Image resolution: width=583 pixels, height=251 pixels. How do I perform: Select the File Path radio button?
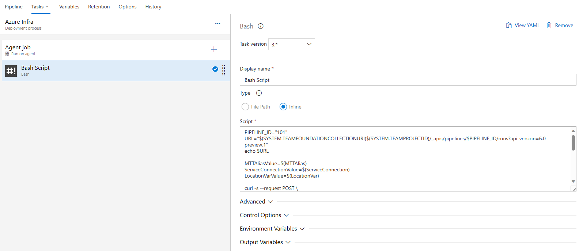(245, 107)
